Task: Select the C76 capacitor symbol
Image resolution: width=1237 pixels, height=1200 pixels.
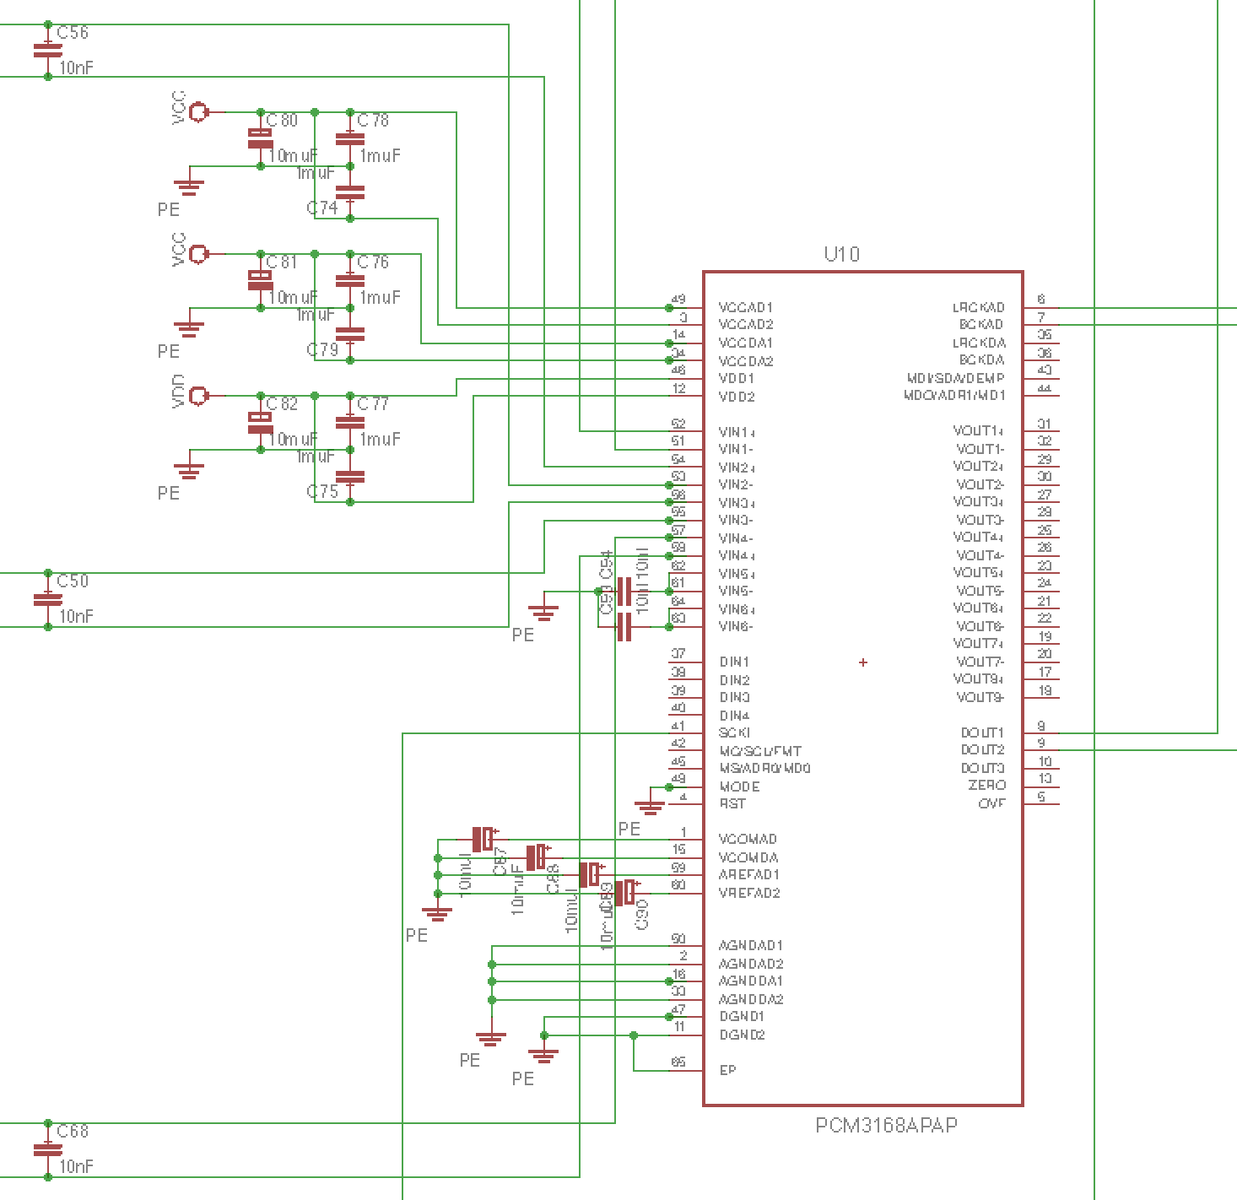Action: pyautogui.click(x=350, y=280)
